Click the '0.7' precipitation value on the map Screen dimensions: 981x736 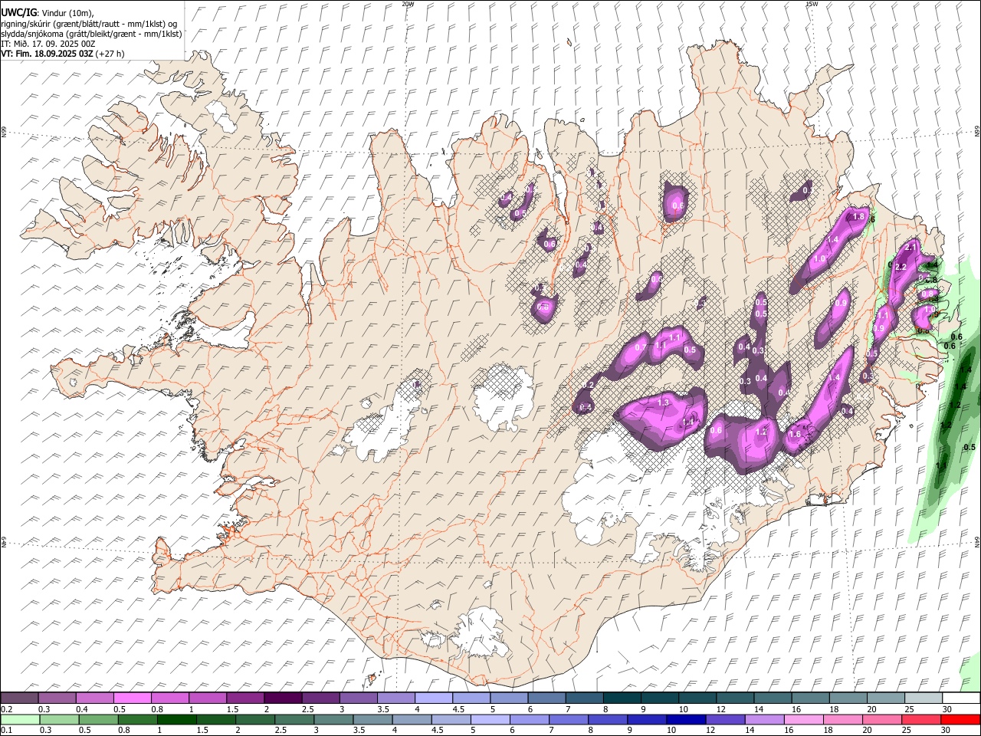click(x=641, y=348)
